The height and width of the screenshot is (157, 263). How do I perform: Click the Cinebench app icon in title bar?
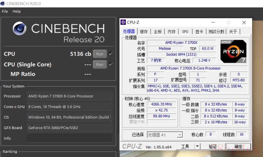[2, 3]
